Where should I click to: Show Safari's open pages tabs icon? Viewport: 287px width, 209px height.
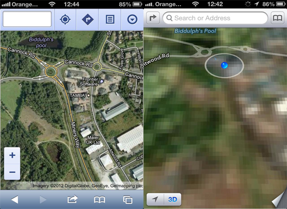127,200
